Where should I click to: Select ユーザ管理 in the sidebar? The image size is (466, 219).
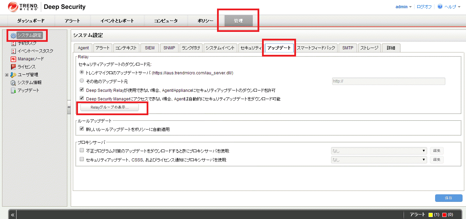coord(28,75)
